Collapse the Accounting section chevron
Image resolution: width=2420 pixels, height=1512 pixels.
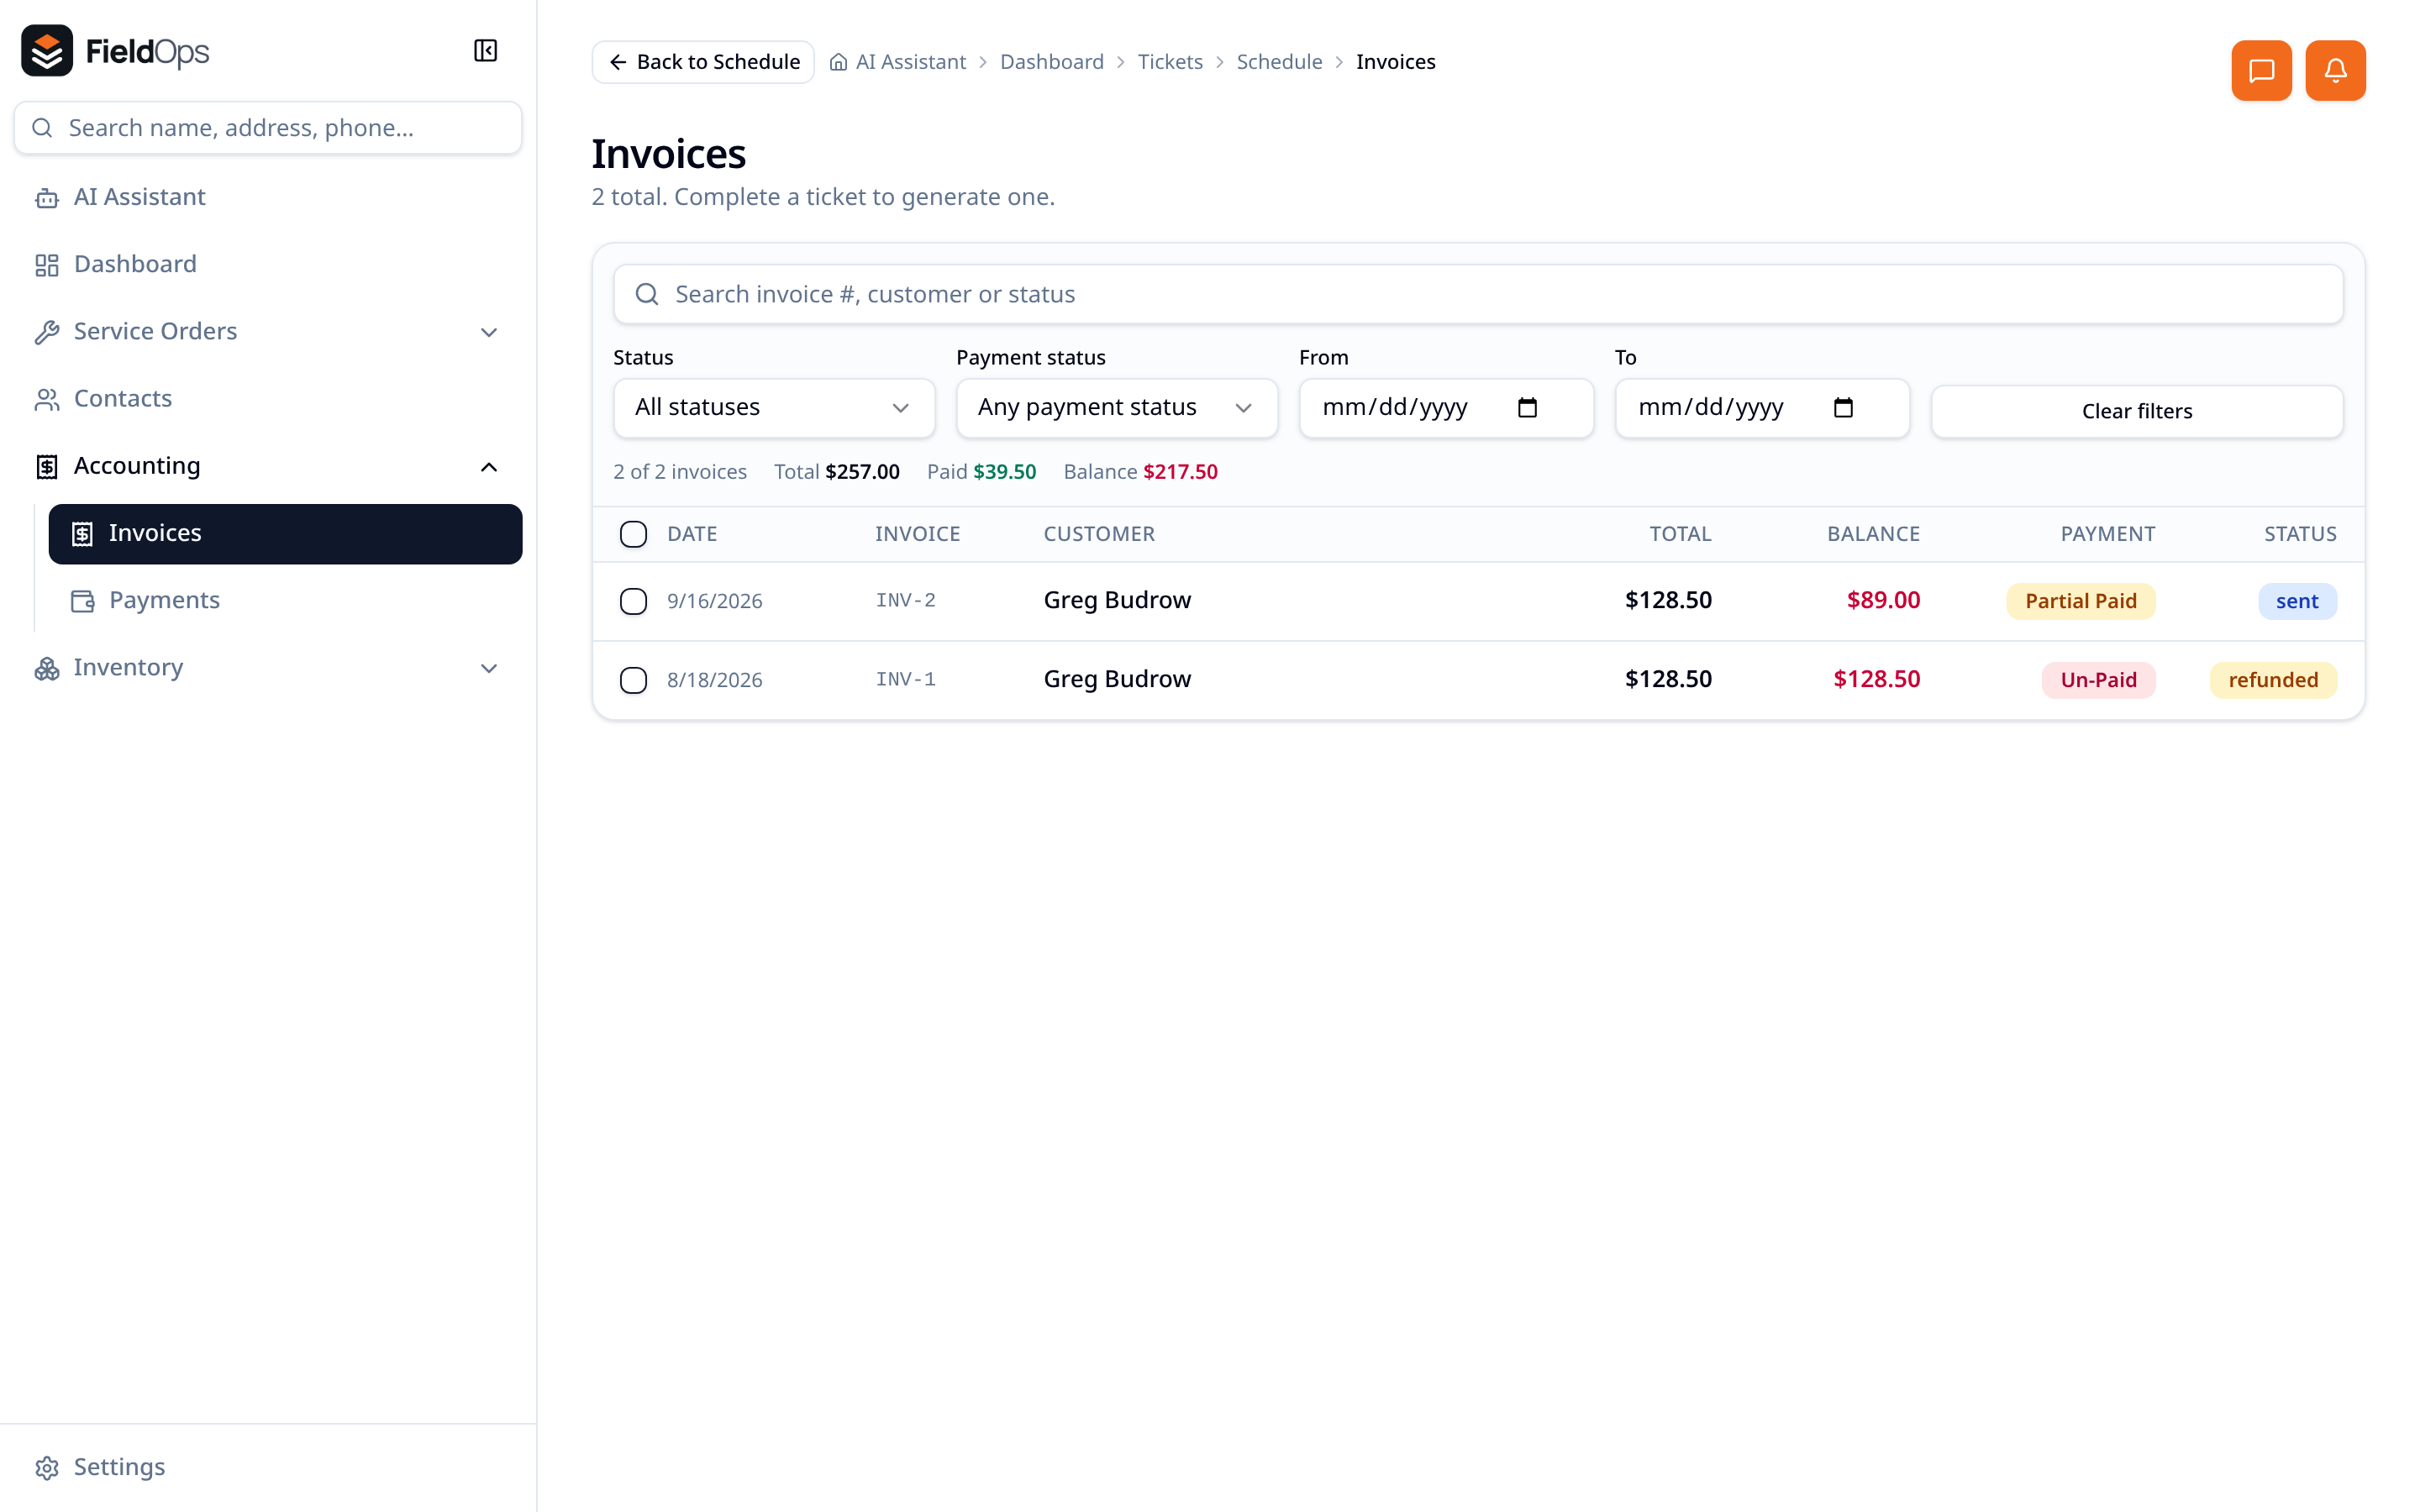[489, 467]
